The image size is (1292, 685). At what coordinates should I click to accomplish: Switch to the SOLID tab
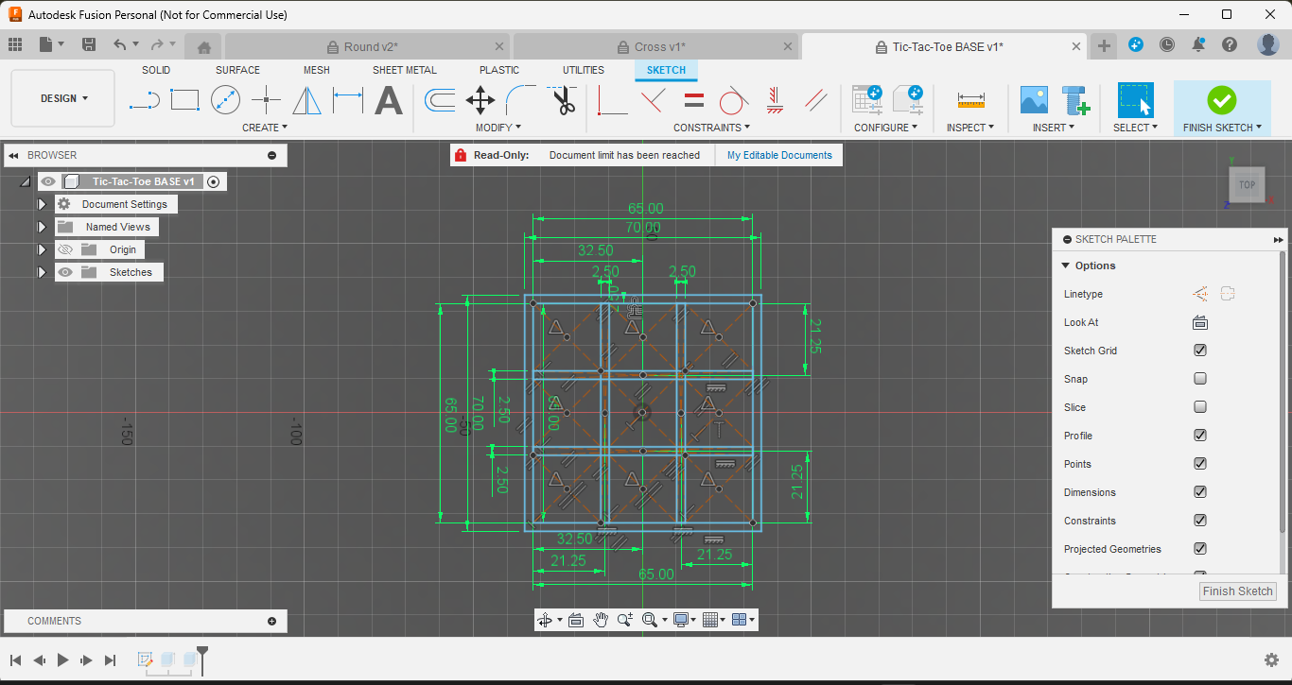click(x=156, y=70)
